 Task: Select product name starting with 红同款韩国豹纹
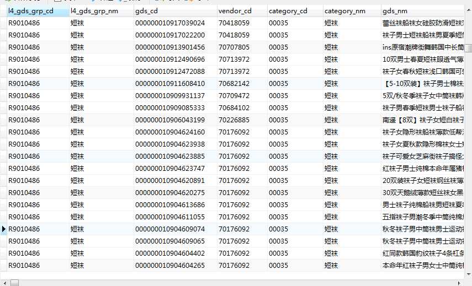[x=423, y=253]
